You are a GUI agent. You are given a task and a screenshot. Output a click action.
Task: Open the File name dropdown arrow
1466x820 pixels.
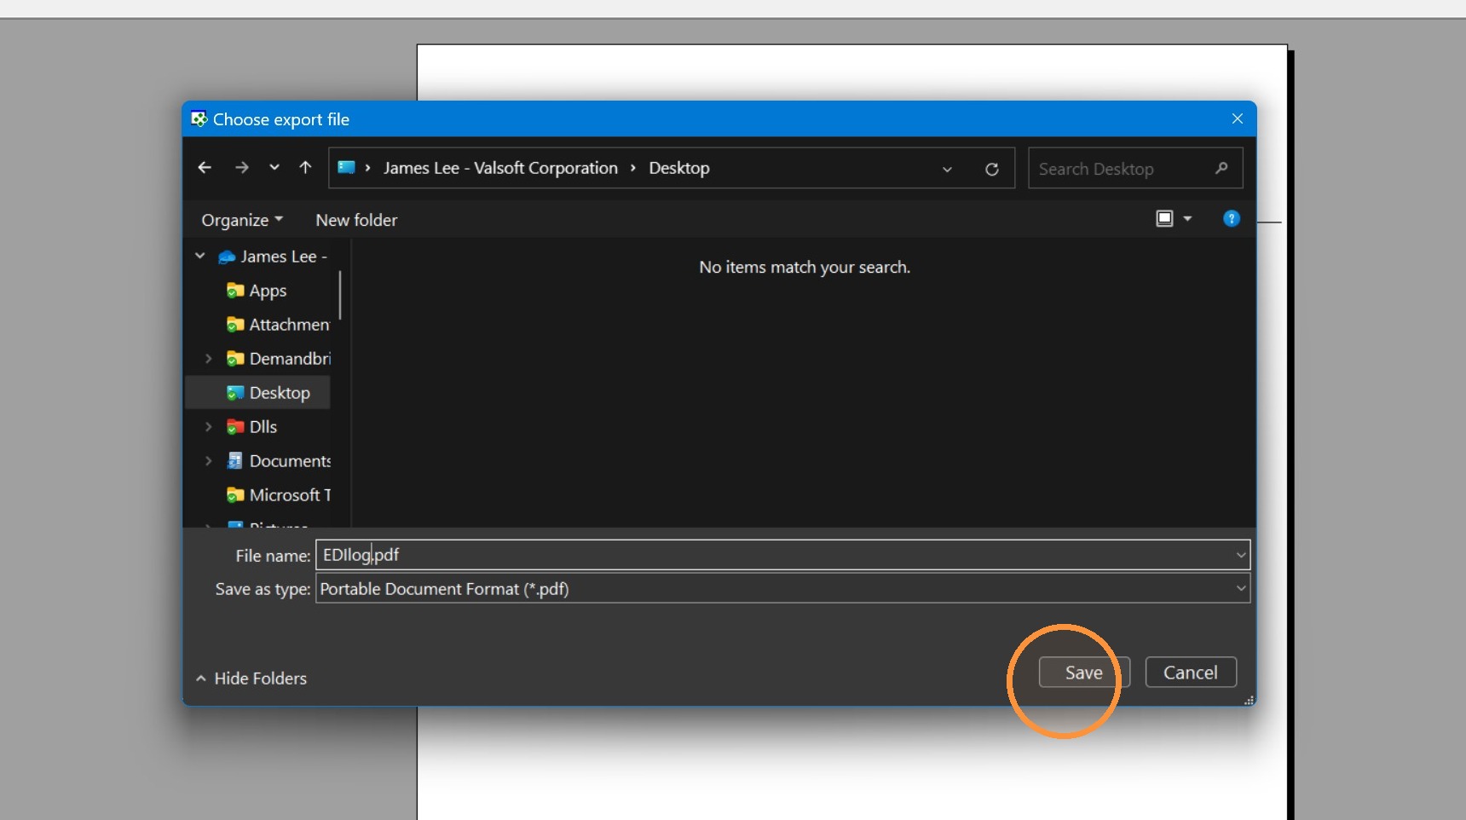[x=1241, y=555]
